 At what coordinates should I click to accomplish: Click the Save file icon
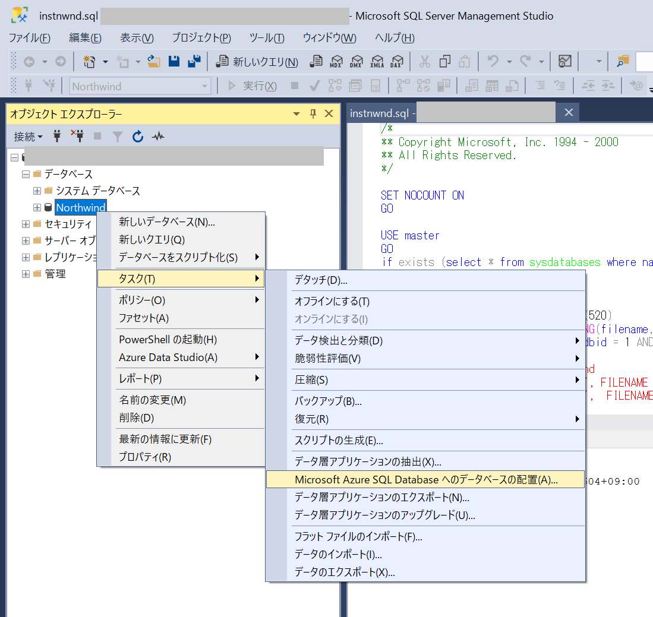tap(173, 62)
